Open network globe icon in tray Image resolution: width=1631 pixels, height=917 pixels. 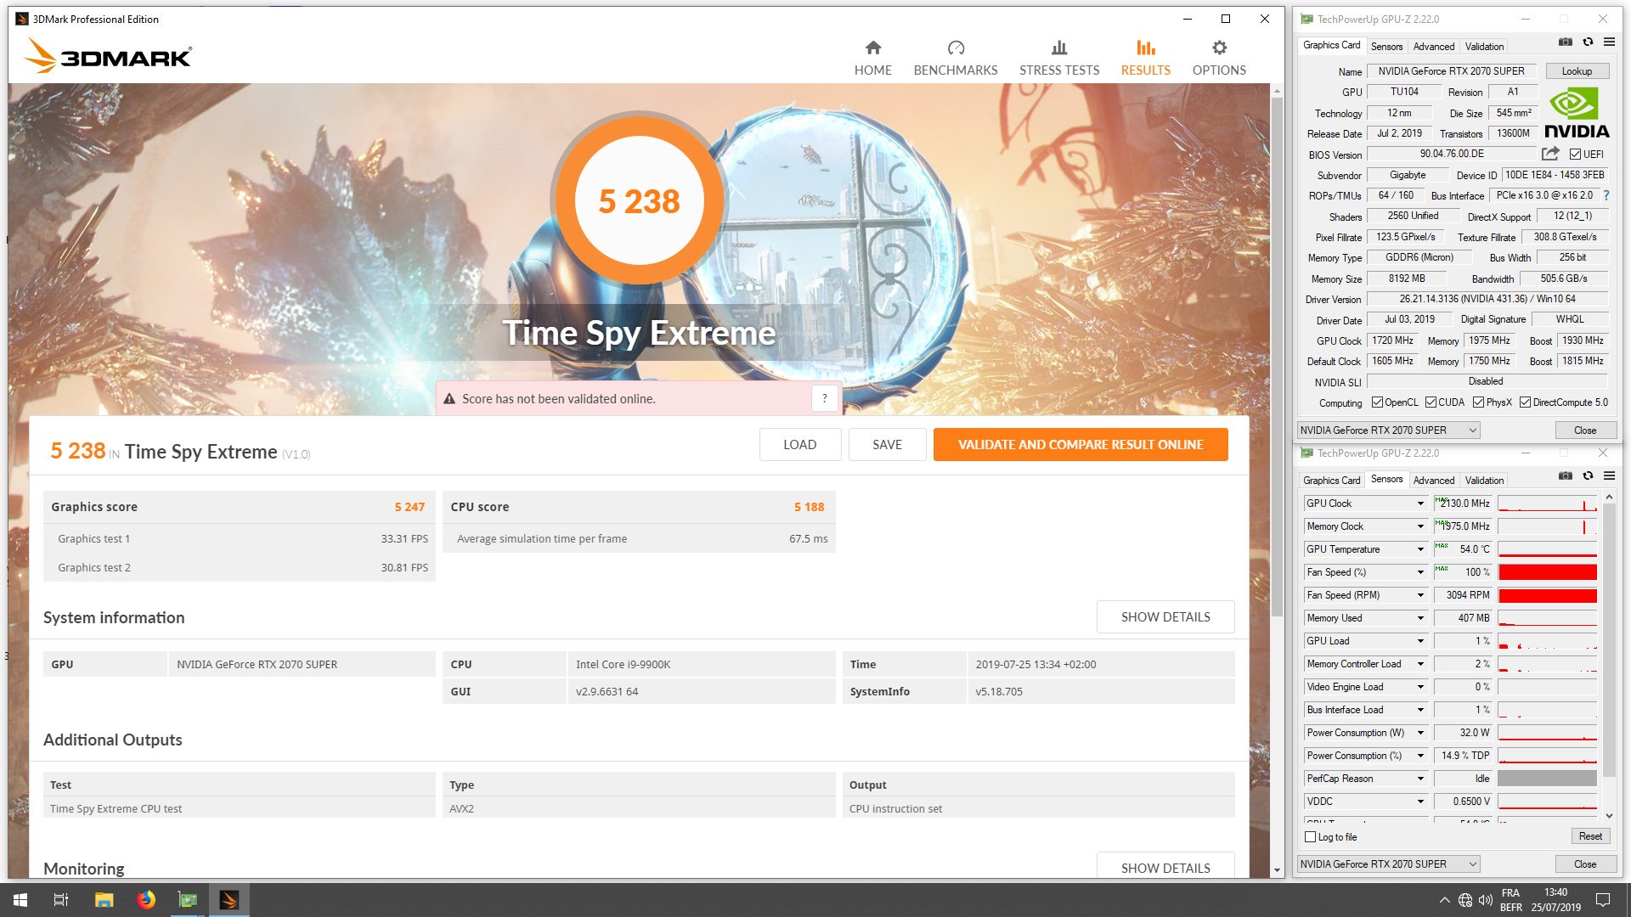(x=1465, y=900)
